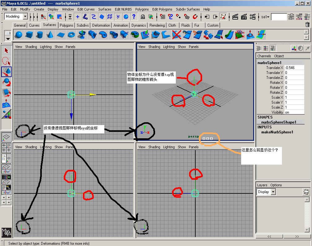Screen dimensions: 312x246
Task: Toggle snap to view planes icon
Action: point(187,17)
